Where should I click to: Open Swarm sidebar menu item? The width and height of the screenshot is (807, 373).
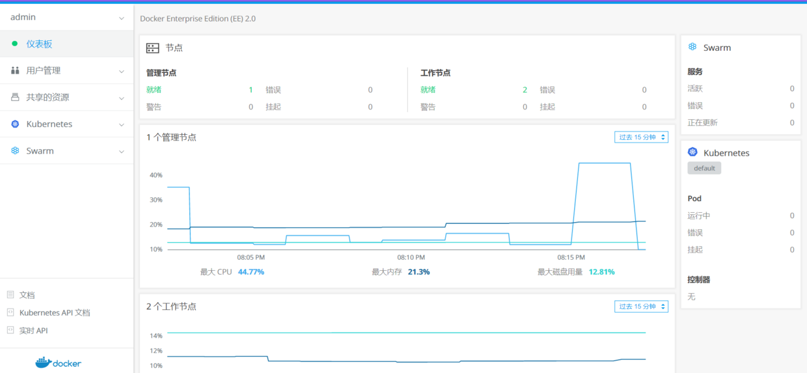66,150
